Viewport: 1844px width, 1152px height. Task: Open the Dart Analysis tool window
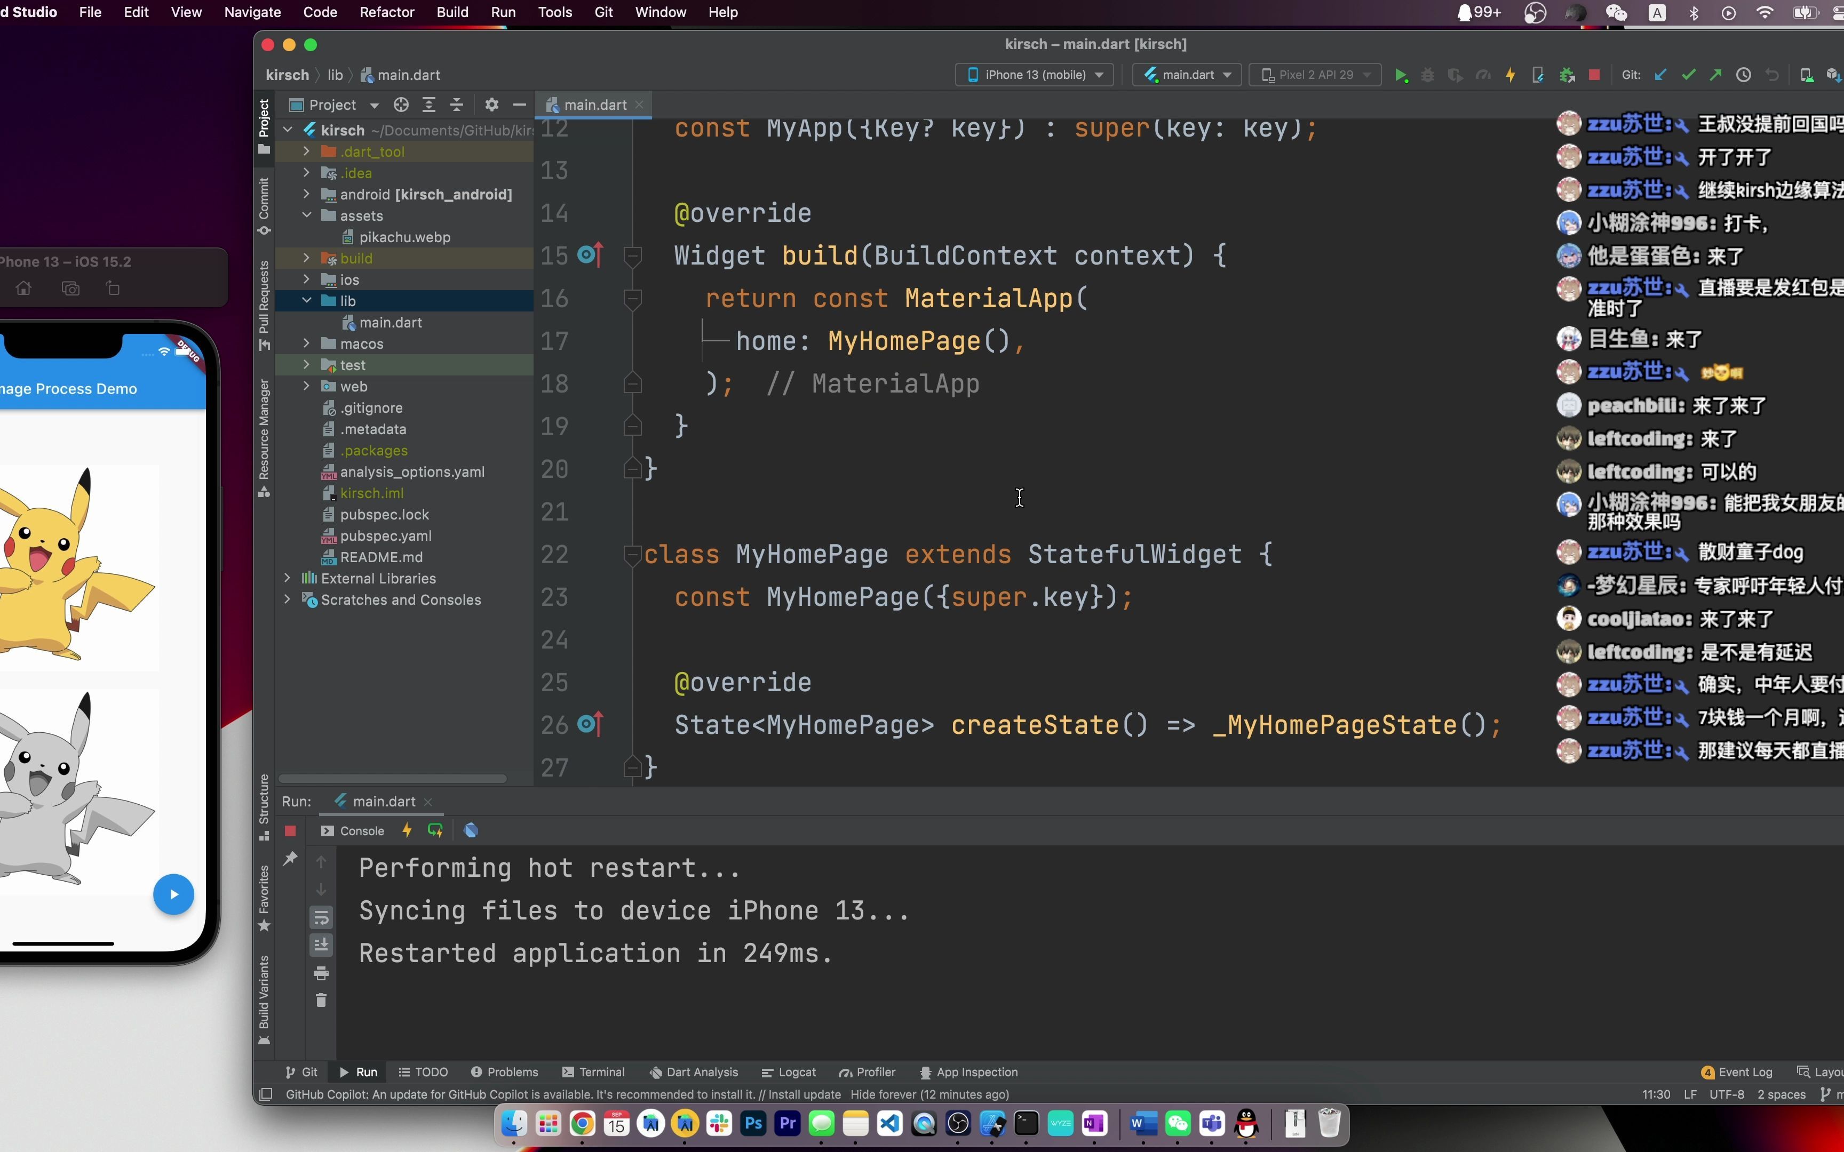pyautogui.click(x=694, y=1072)
